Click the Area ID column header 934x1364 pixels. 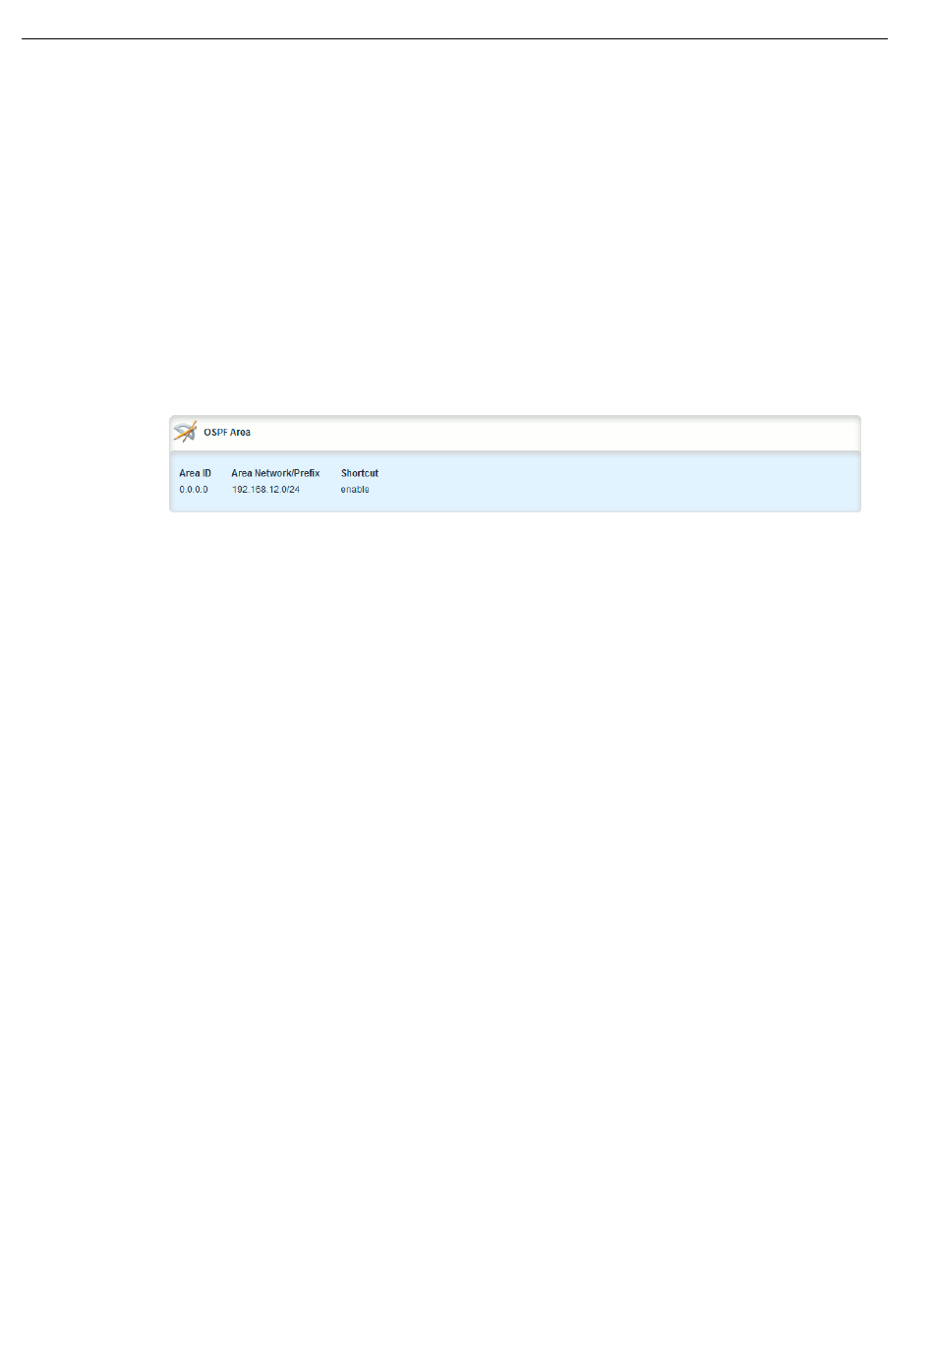click(x=195, y=473)
